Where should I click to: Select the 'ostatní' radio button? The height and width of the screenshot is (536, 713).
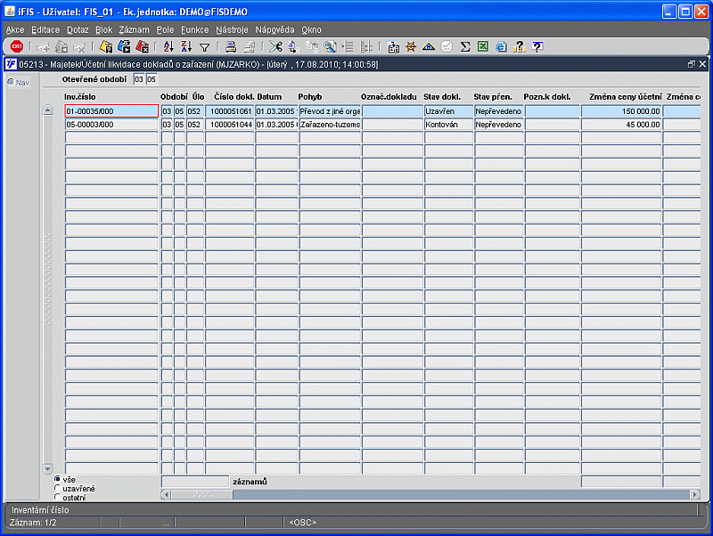57,497
